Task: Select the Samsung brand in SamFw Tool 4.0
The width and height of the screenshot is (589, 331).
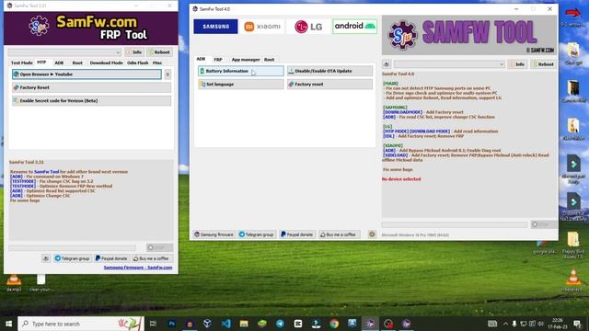Action: click(215, 27)
